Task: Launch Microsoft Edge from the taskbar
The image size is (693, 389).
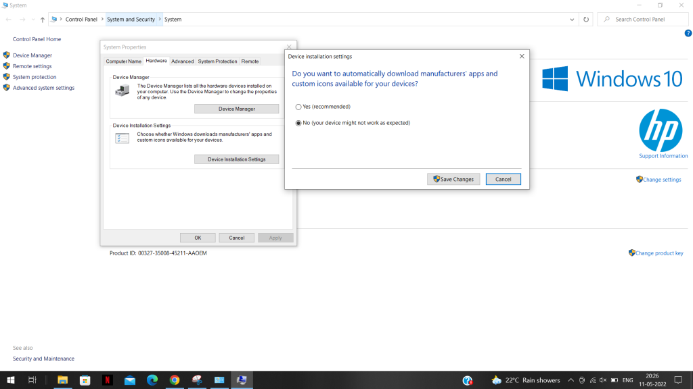Action: point(152,380)
